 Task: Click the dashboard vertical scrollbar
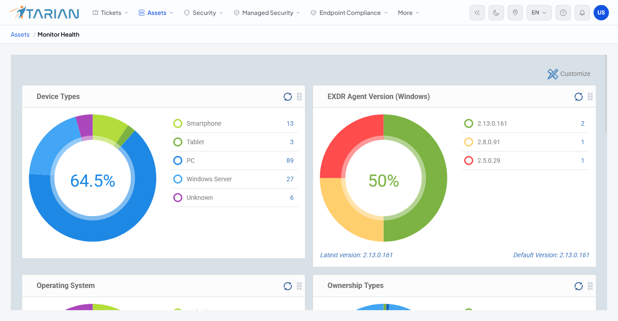point(606,94)
